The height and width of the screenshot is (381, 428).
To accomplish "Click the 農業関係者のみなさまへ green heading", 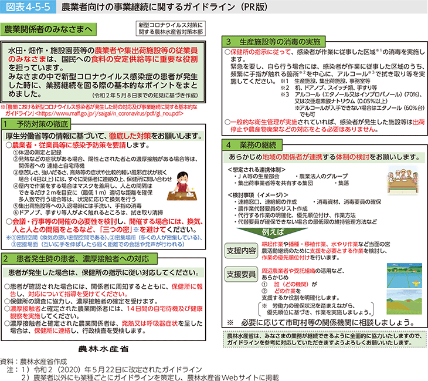I will pos(49,29).
